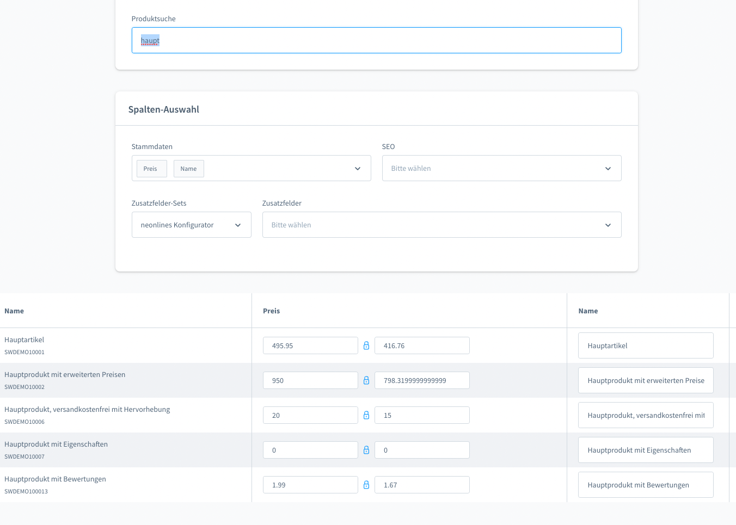736x525 pixels.
Task: Toggle lock icon for Hauptprodukt mit Eigenschaften
Action: tap(366, 450)
